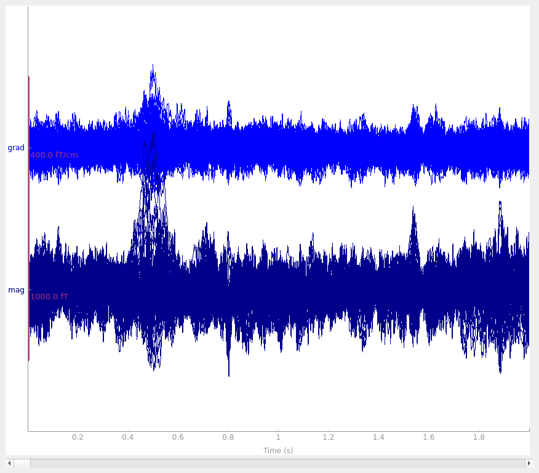Click the 400.0 fT/cm scale text
Image resolution: width=539 pixels, height=473 pixels.
pyautogui.click(x=54, y=155)
